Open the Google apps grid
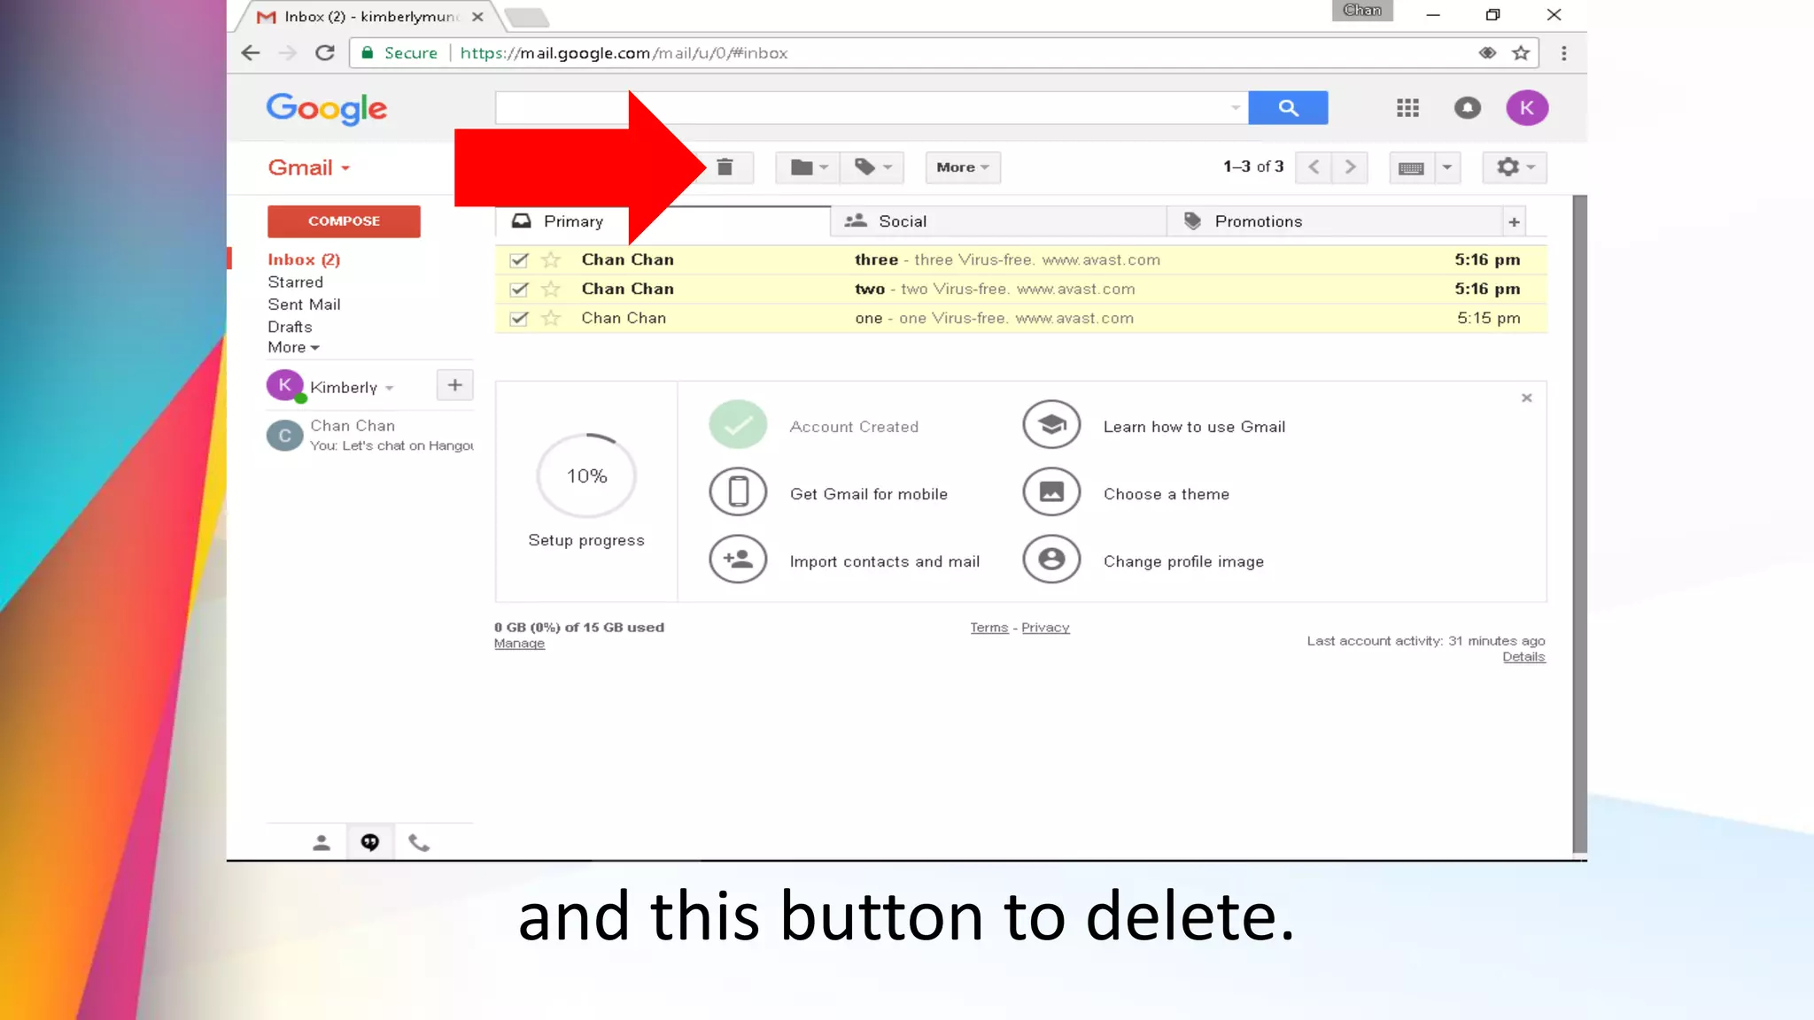 [1407, 108]
